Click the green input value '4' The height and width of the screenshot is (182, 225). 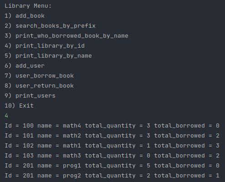click(6, 116)
